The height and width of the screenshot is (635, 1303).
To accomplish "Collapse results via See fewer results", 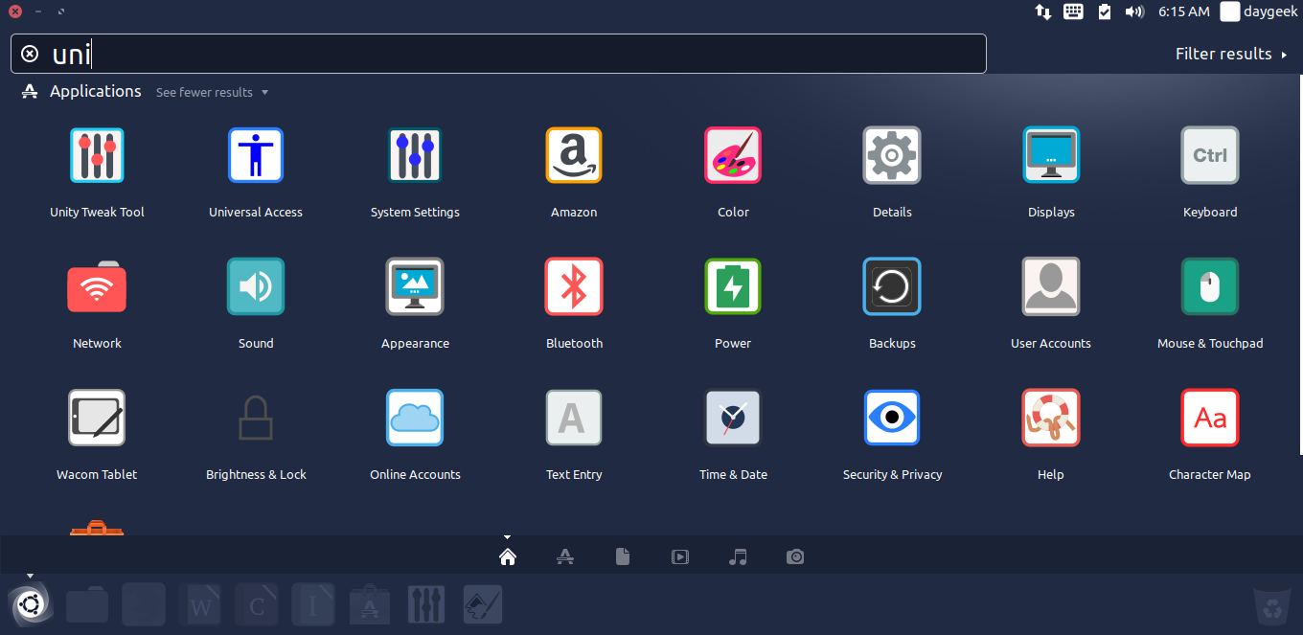I will point(212,92).
